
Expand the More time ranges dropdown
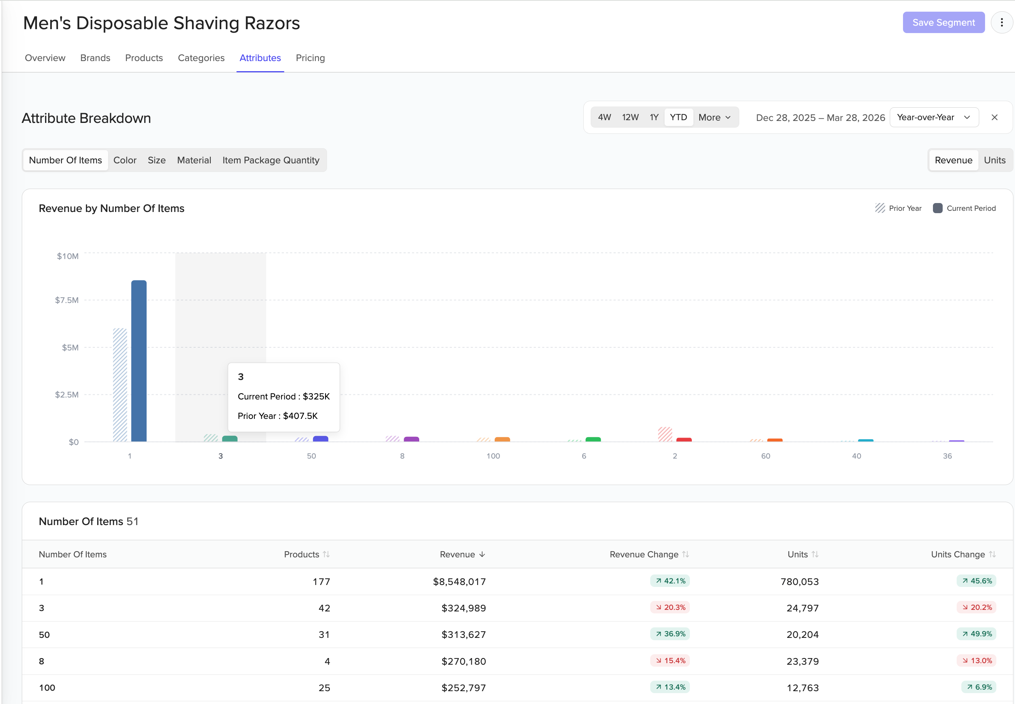click(714, 117)
